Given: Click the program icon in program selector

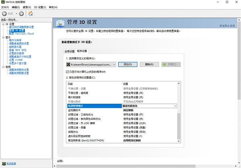Looking at the screenshot, I should point(68,65).
